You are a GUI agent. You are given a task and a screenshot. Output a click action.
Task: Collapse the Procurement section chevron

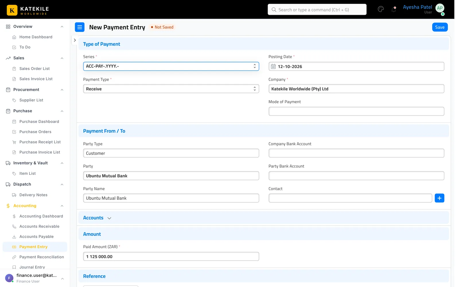62,90
